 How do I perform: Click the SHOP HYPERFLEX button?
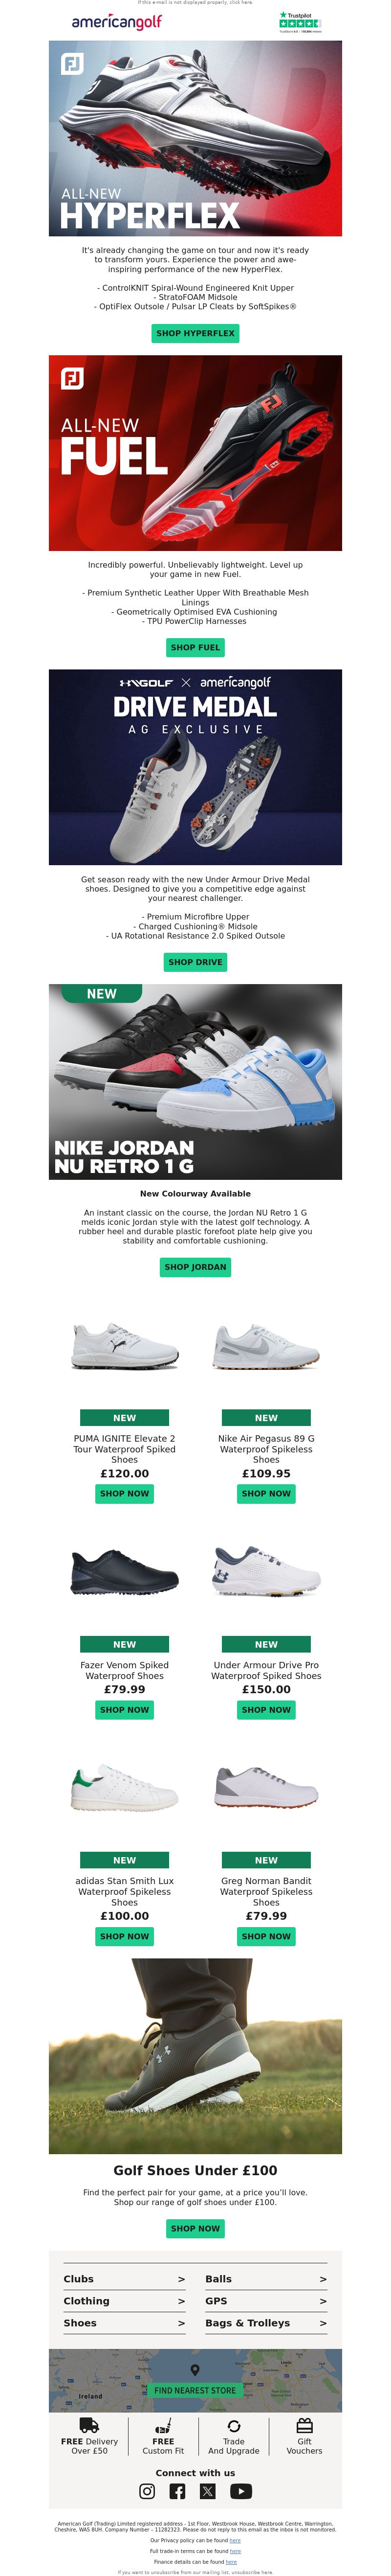[x=196, y=333]
